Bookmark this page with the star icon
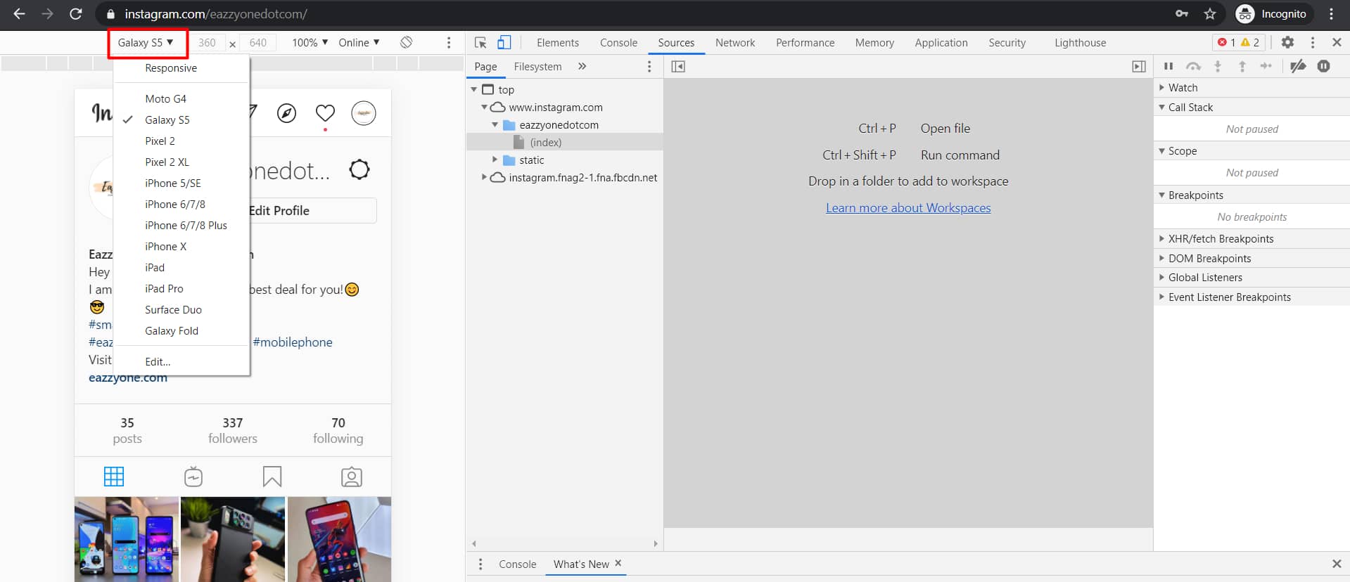Screen dimensions: 1350x582 click(x=1210, y=14)
